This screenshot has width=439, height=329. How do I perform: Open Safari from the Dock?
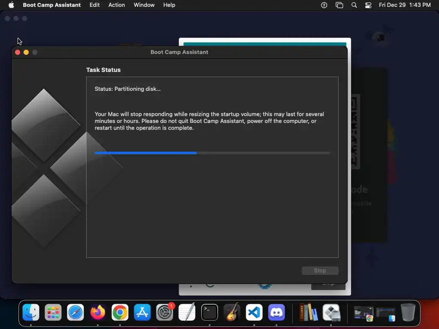point(75,312)
